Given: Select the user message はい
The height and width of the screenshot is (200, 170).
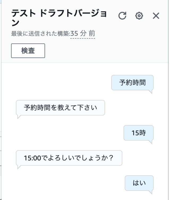Looking at the screenshot, I should (139, 183).
